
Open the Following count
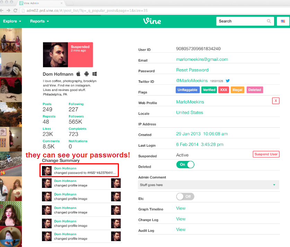coord(73,109)
